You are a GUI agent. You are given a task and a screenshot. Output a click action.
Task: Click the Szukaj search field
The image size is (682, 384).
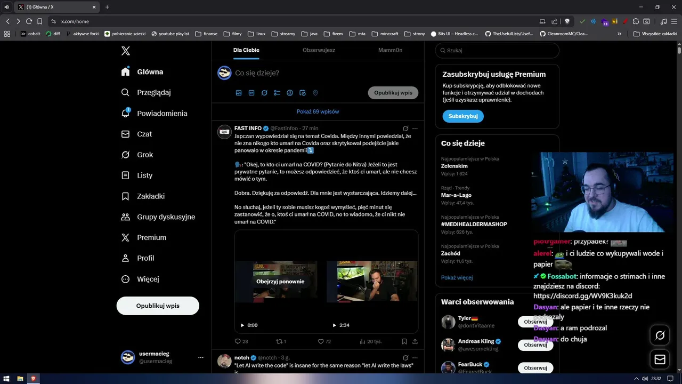click(x=497, y=50)
